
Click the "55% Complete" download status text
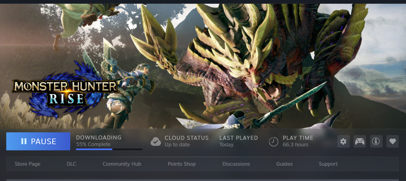click(x=93, y=144)
